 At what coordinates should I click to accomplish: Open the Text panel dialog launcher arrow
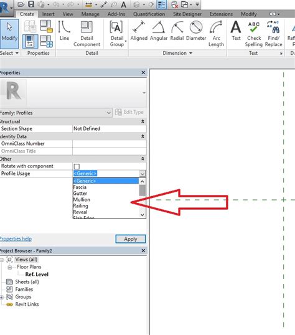click(281, 54)
